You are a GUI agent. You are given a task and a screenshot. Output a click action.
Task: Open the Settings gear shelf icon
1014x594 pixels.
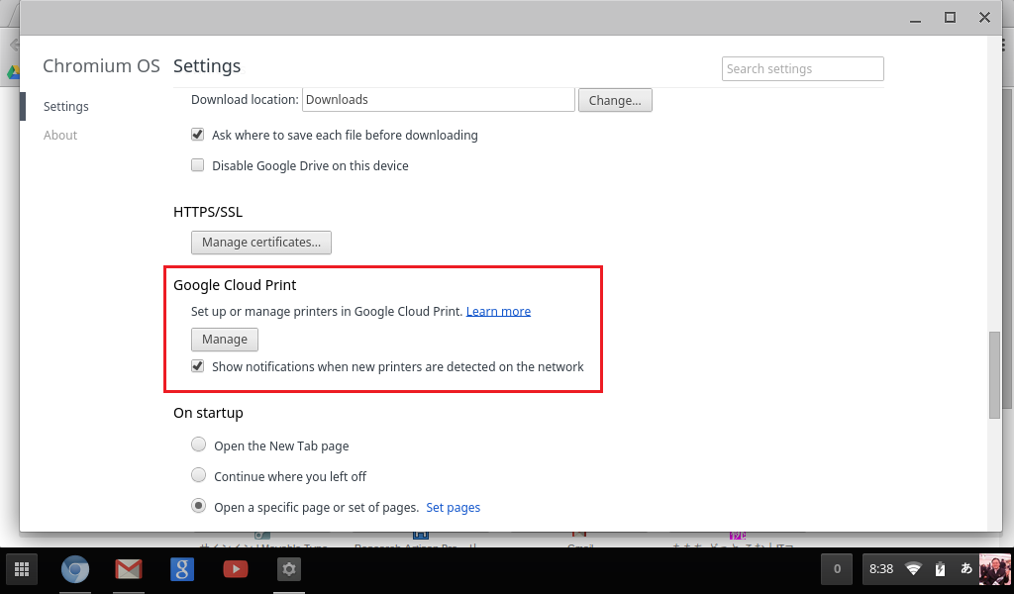point(289,569)
